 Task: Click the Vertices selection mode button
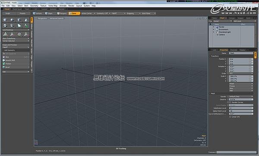click(37, 13)
